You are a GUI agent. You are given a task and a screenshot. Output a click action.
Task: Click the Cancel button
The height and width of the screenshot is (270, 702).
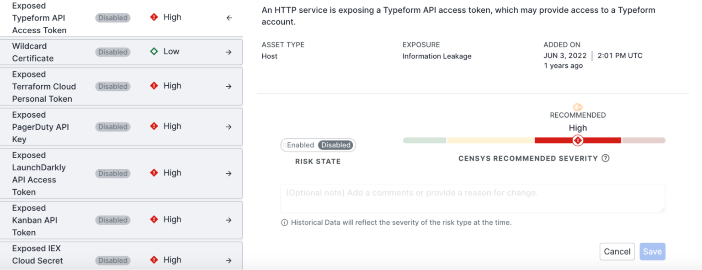click(617, 251)
